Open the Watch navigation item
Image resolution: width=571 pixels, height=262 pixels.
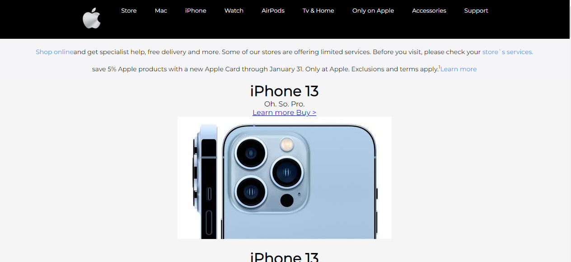coord(234,10)
